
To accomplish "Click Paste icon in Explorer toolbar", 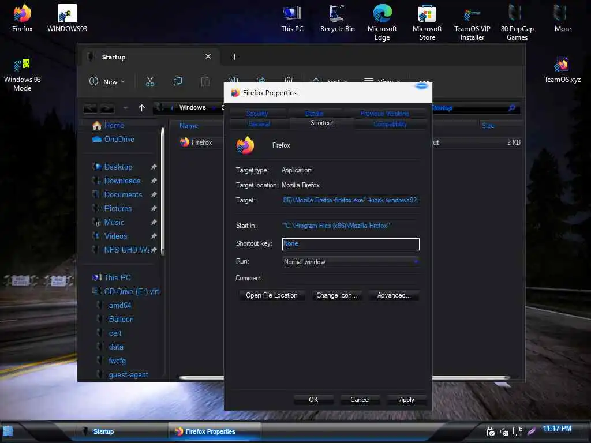I will 205,81.
